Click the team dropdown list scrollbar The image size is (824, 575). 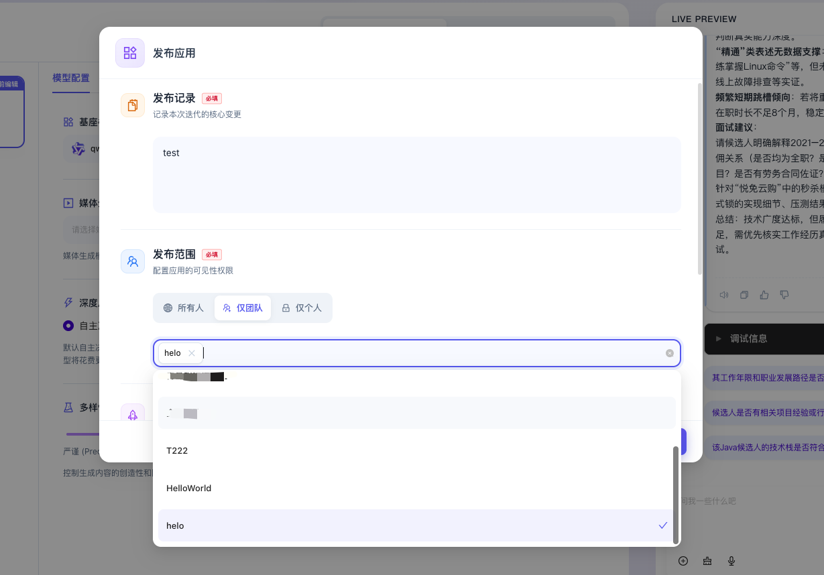pyautogui.click(x=676, y=495)
